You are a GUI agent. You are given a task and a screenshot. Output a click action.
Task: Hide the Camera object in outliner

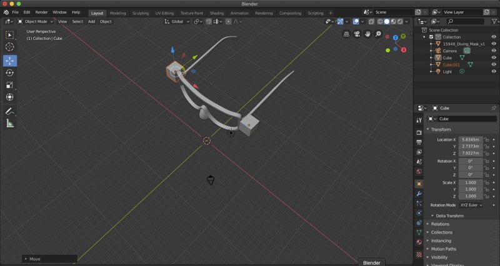pyautogui.click(x=494, y=51)
